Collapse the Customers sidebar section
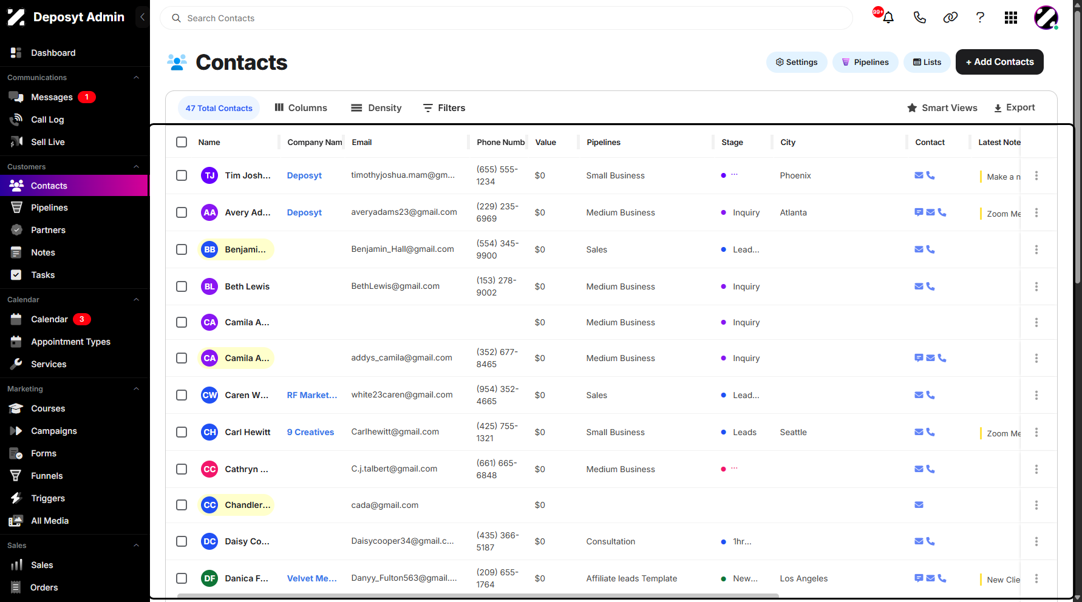The width and height of the screenshot is (1082, 602). 136,167
